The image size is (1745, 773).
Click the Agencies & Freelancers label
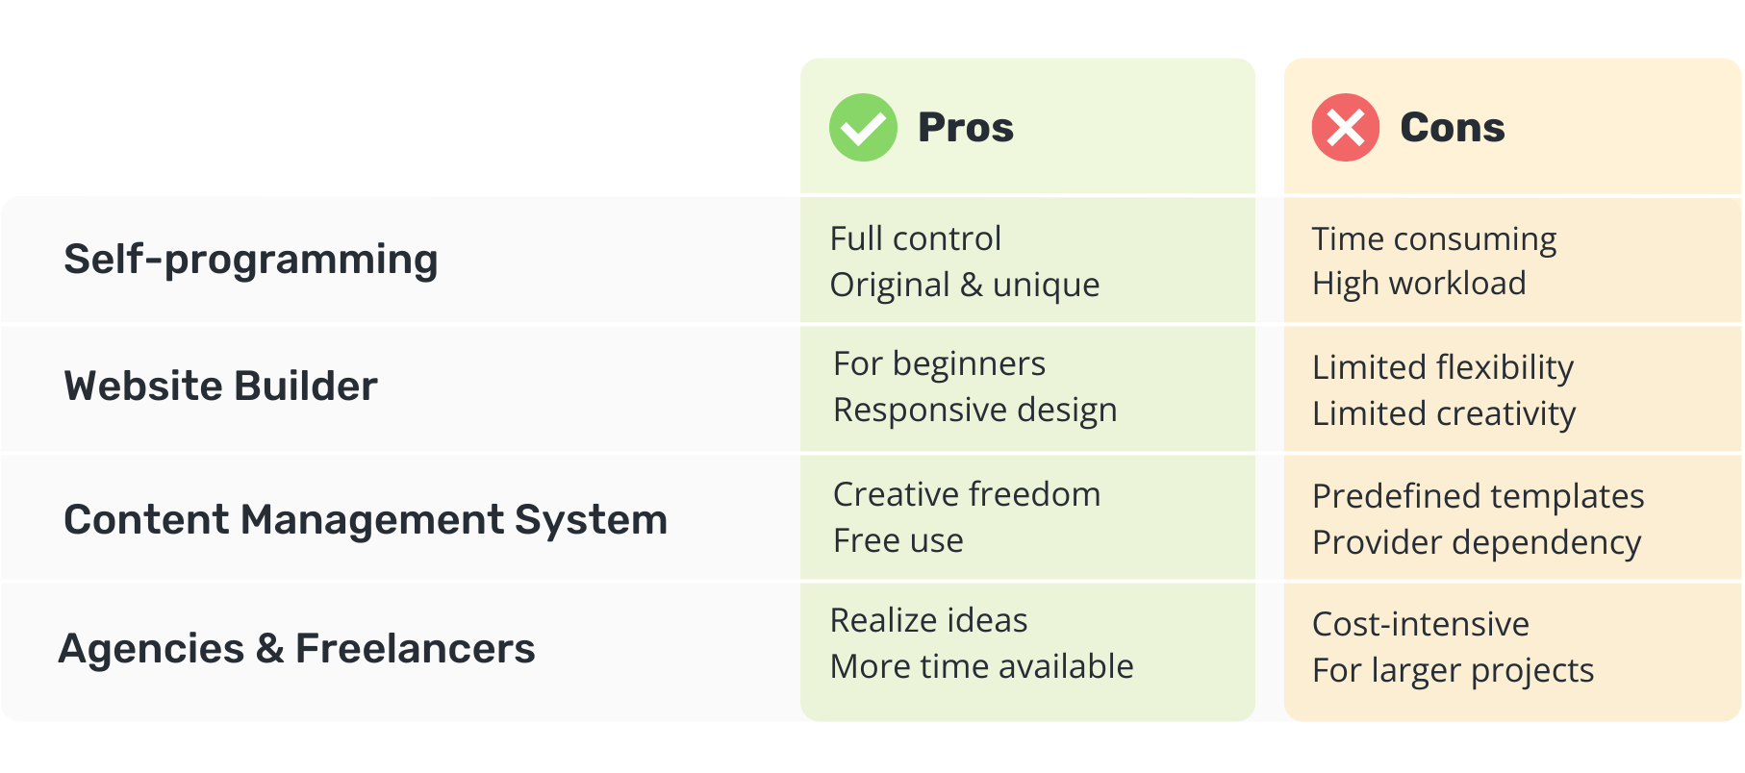pos(297,649)
